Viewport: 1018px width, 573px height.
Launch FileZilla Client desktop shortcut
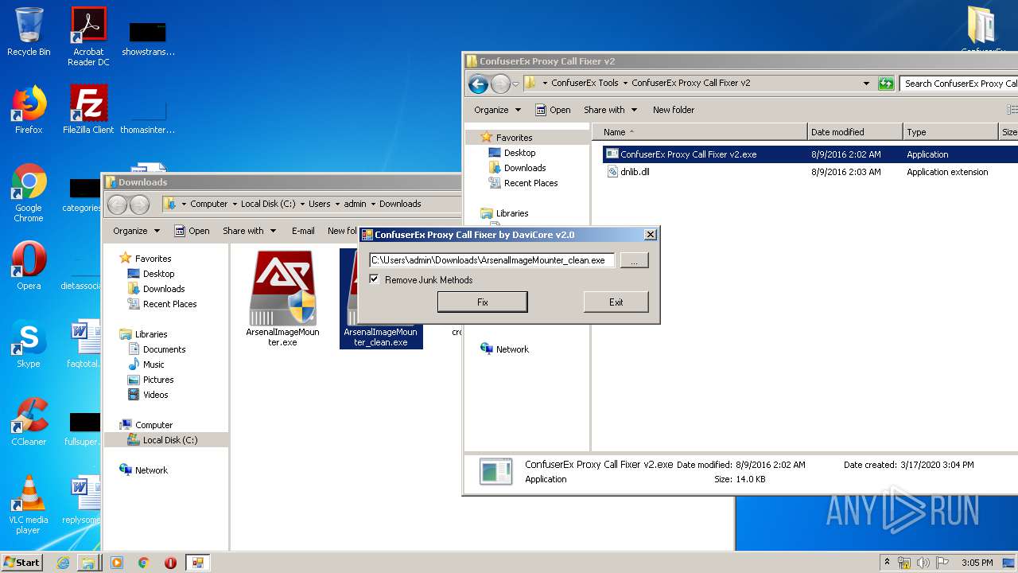[88, 110]
